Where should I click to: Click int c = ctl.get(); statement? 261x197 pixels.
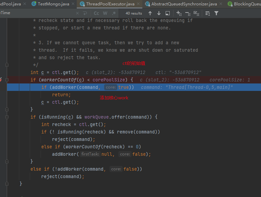tap(54, 72)
